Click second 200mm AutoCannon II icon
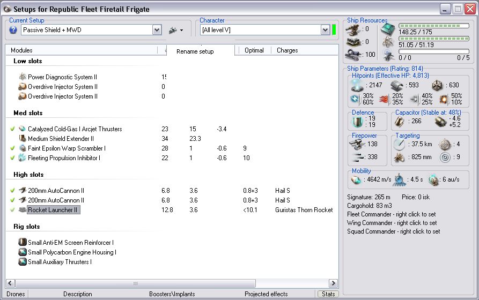The image size is (479, 300). tap(23, 200)
